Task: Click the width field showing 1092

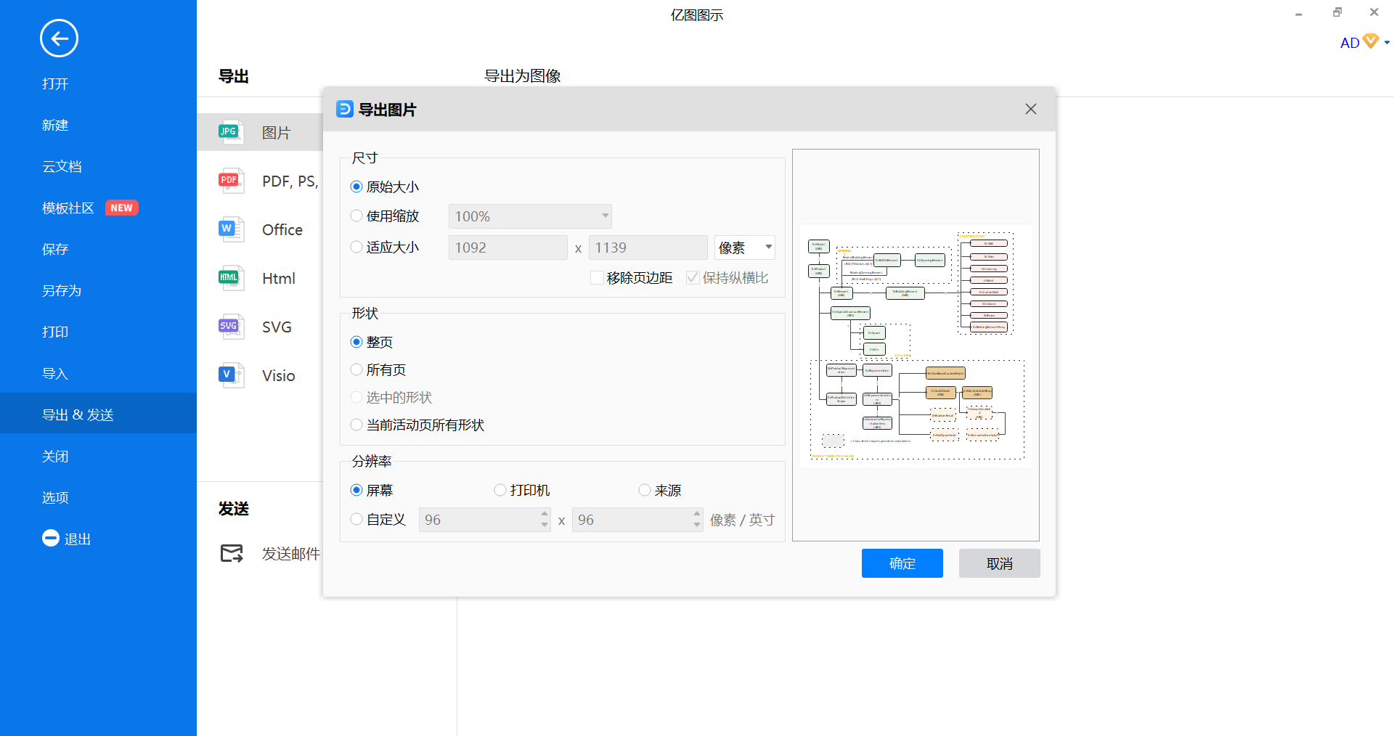Action: pos(508,248)
